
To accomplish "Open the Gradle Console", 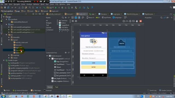I will tap(165, 90).
